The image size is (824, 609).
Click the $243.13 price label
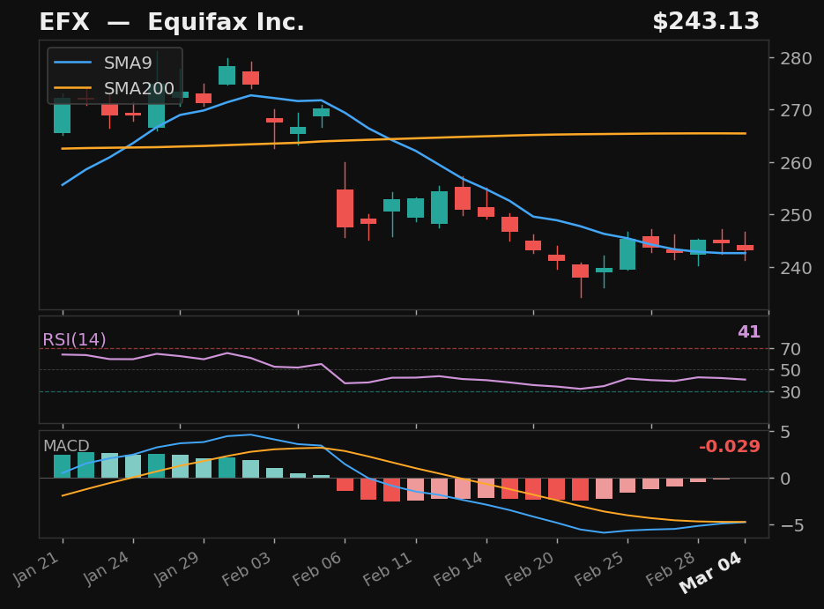point(706,21)
